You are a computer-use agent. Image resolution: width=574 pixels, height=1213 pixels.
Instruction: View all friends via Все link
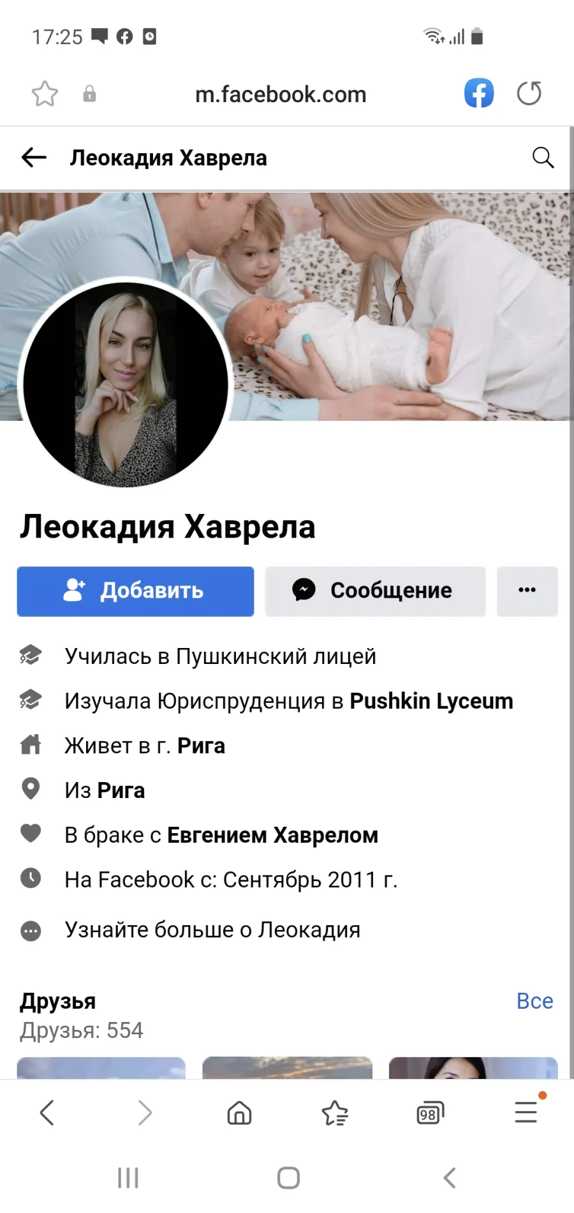coord(534,1001)
